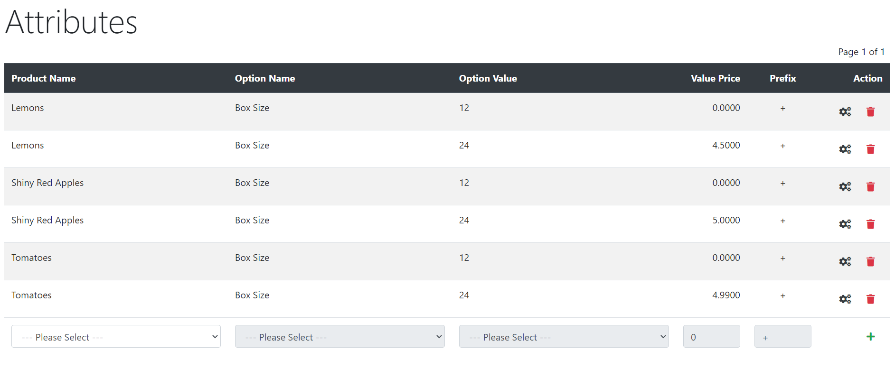895x369 pixels.
Task: Edit the Tomatoes Box Size 12 attribute
Action: pos(845,261)
